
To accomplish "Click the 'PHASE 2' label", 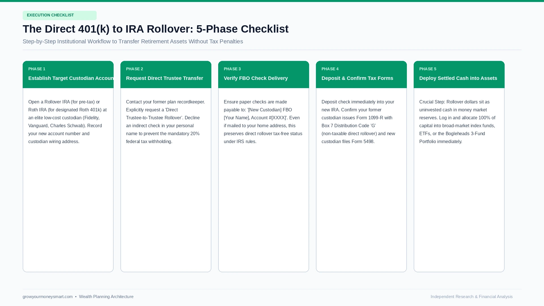I will tap(135, 69).
